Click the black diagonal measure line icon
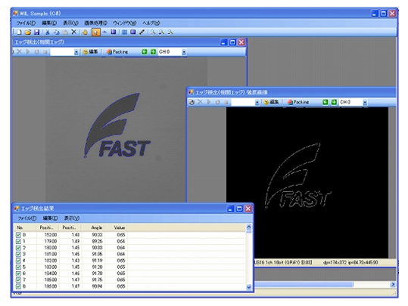Screen dimensions: 408x306 142,32
